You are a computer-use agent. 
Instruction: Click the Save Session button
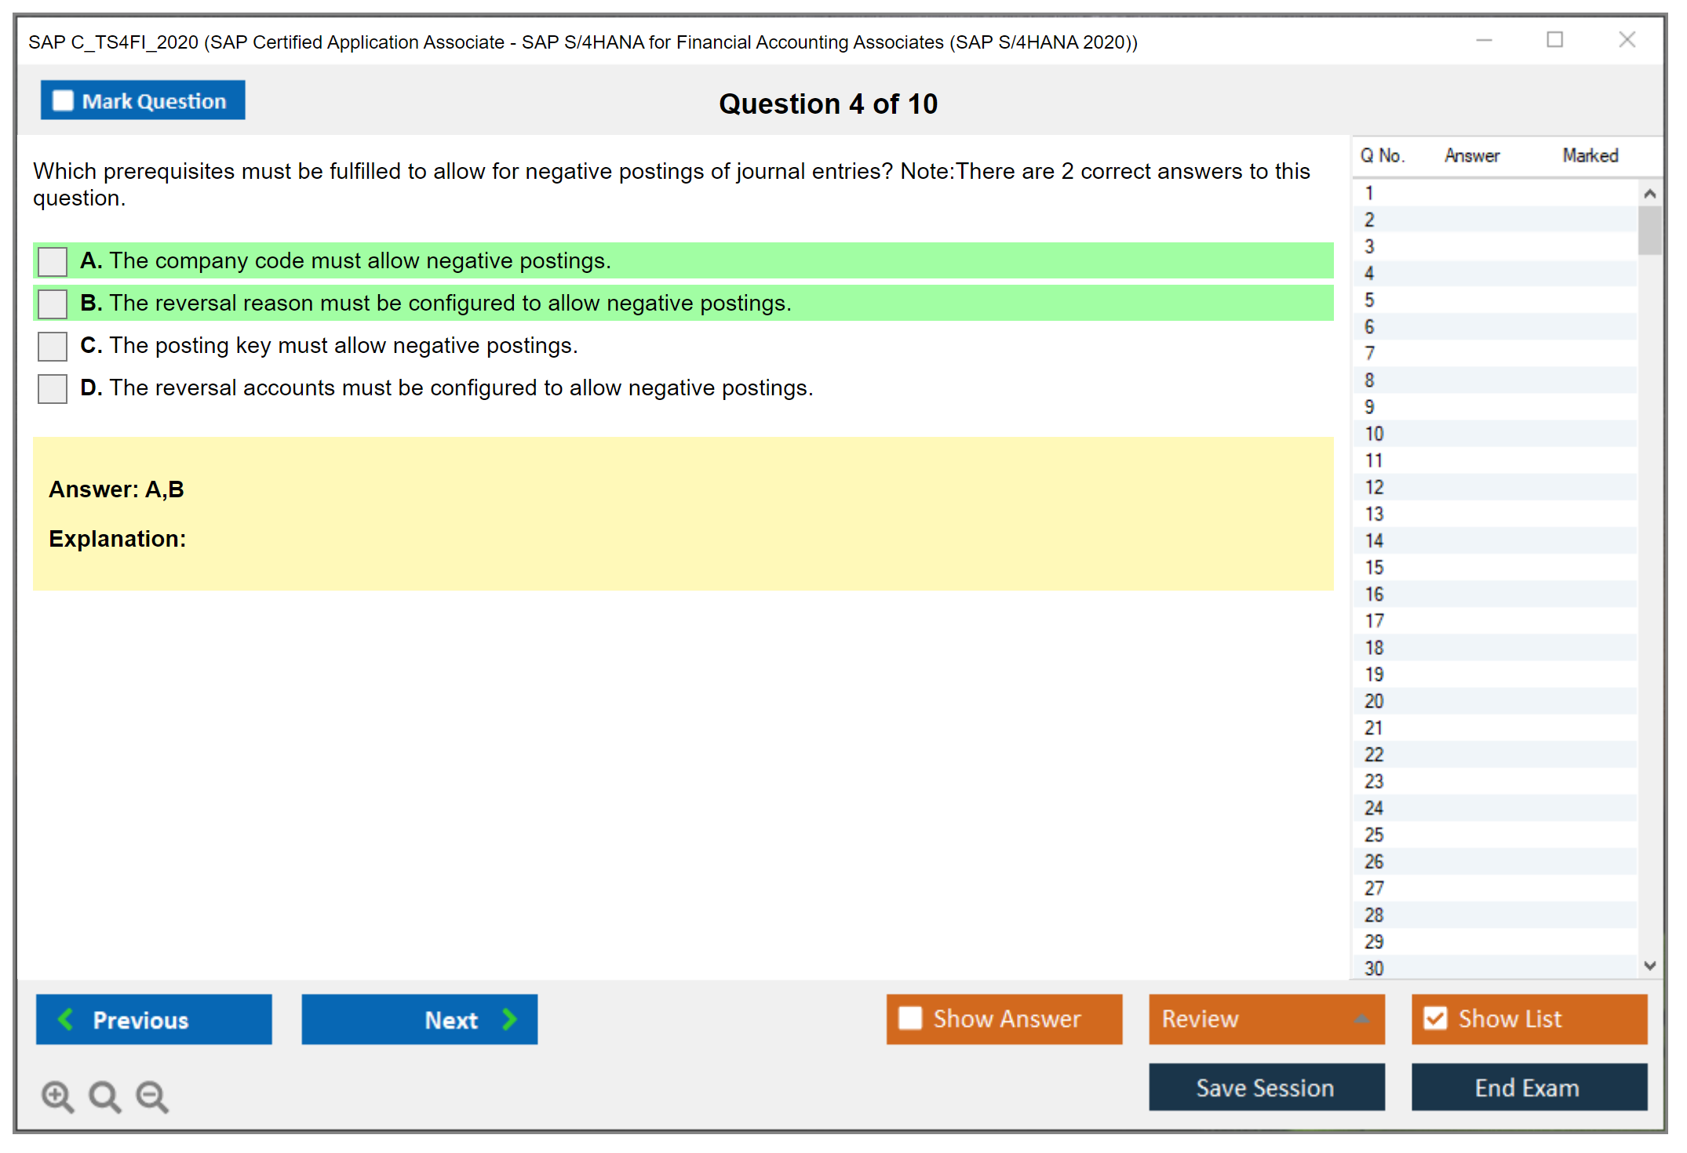click(1266, 1087)
